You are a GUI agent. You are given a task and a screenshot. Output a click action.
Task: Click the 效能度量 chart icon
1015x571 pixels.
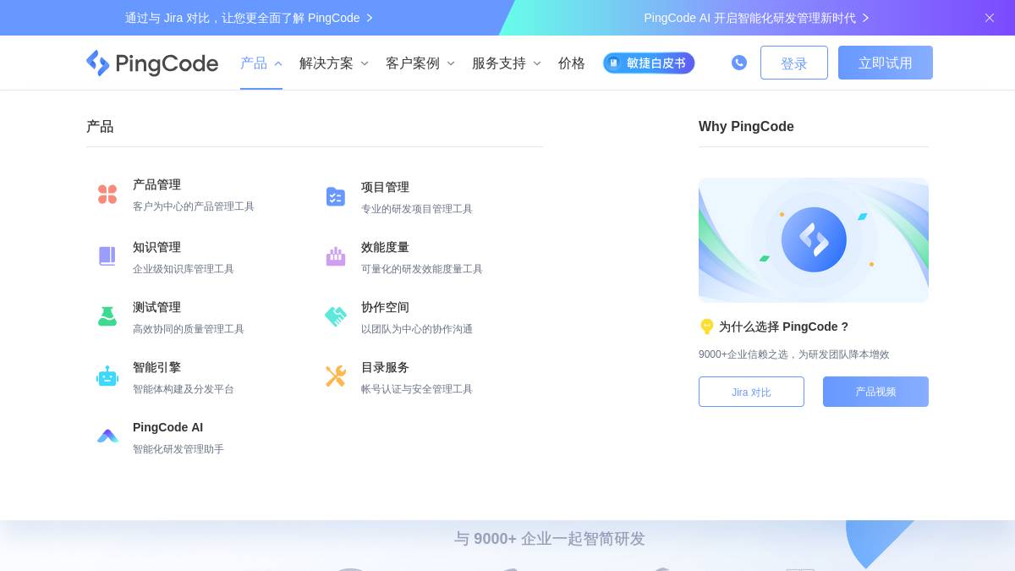[336, 256]
